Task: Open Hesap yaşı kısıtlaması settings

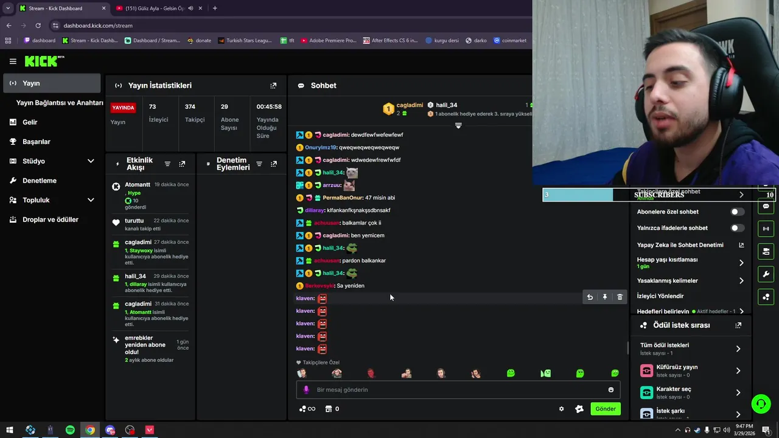Action: (x=690, y=263)
